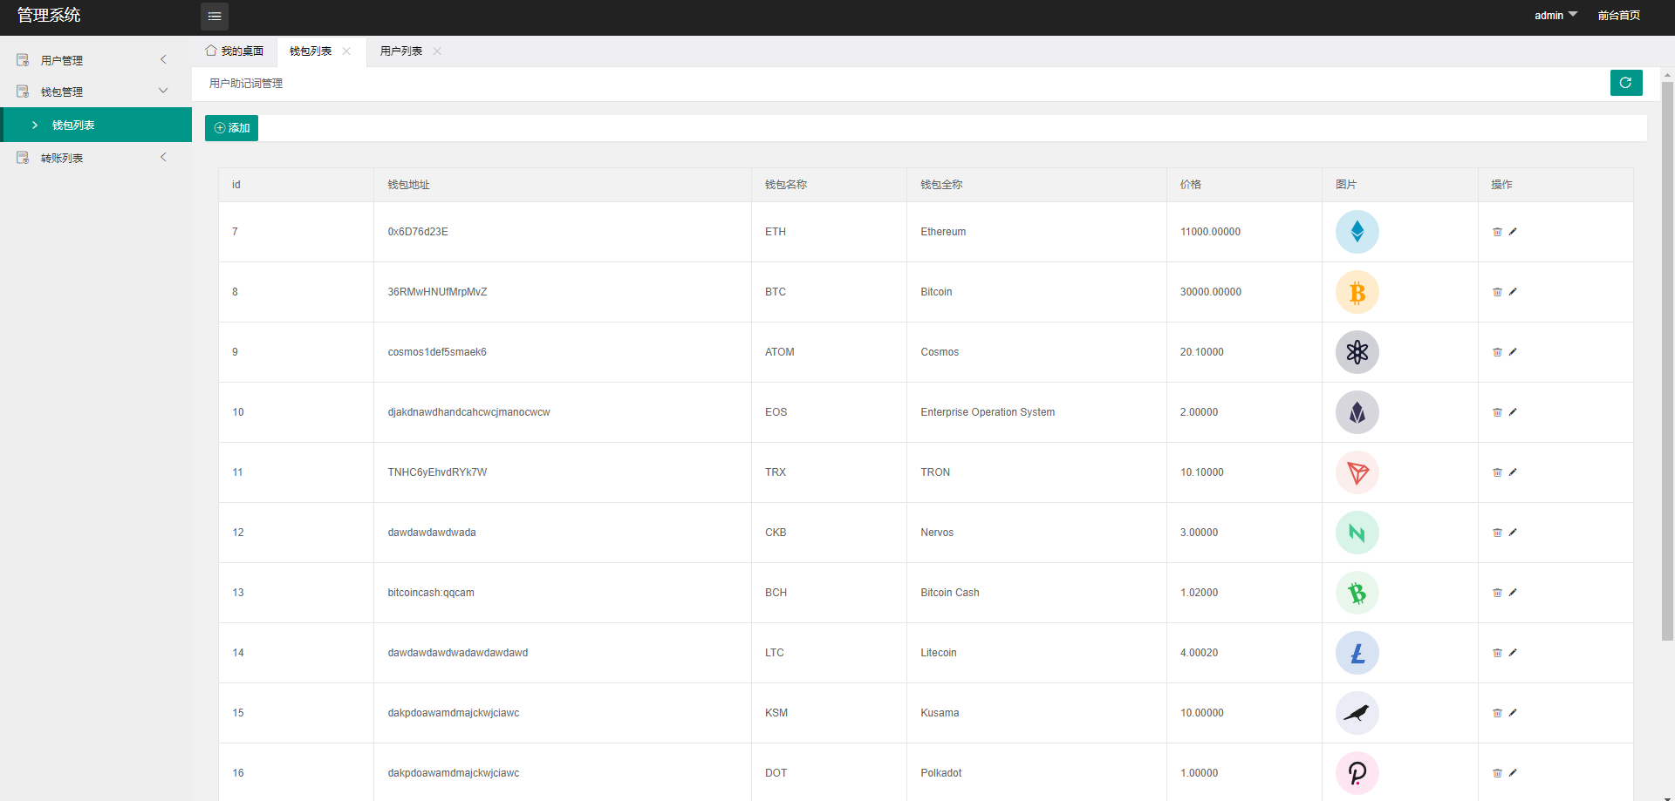This screenshot has height=801, width=1675.
Task: Close the 用户列表 tab
Action: point(437,51)
